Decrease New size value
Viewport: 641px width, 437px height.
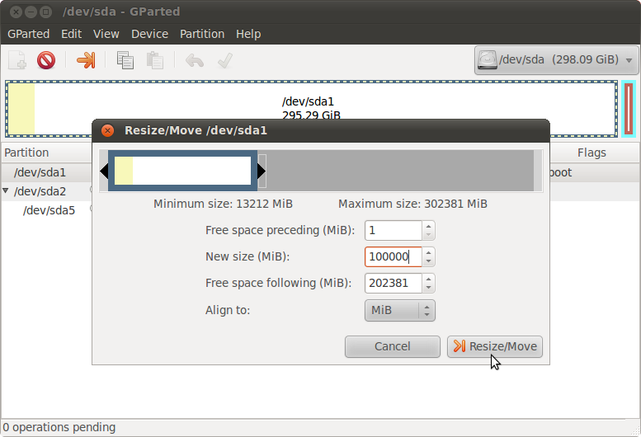pyautogui.click(x=428, y=261)
